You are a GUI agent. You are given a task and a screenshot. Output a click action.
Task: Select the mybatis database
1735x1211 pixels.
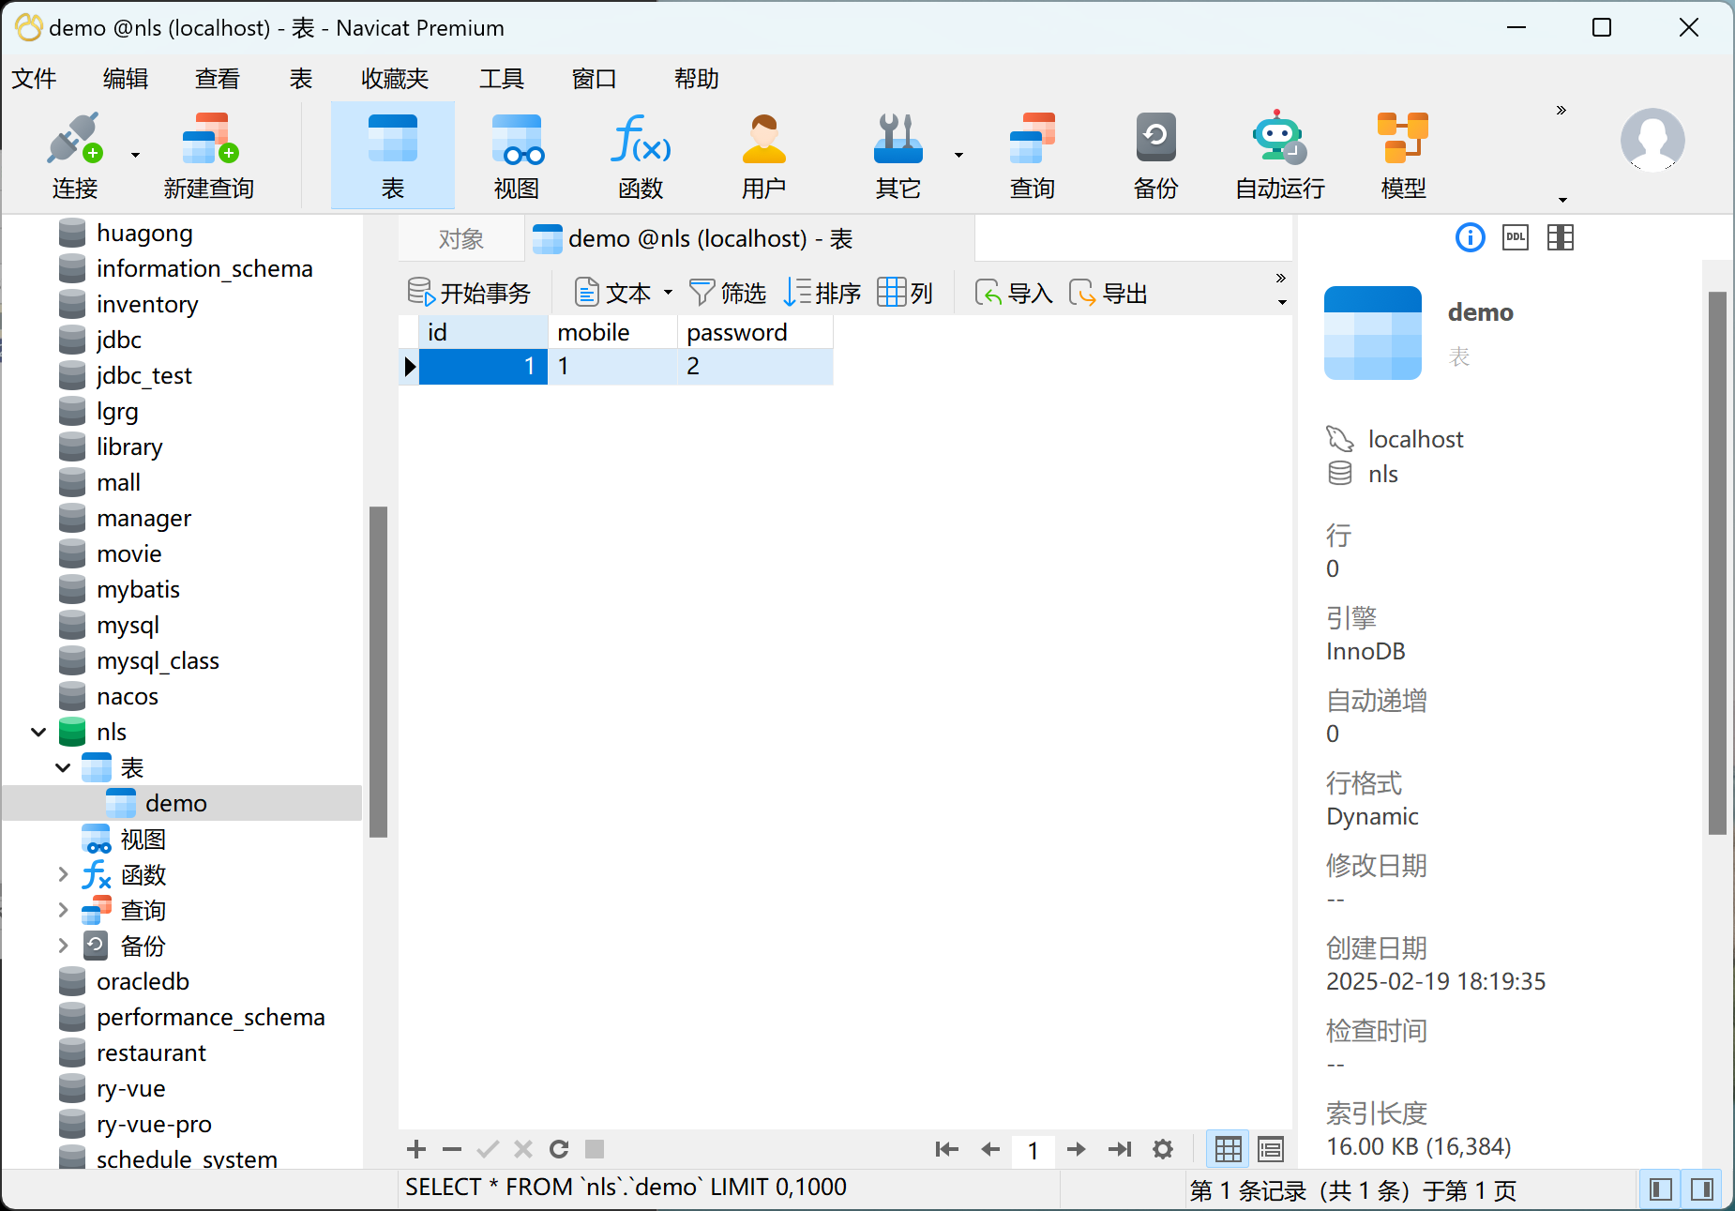[x=138, y=589]
